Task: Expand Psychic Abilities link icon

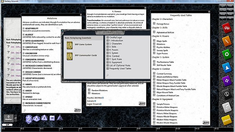Action: click(103, 98)
